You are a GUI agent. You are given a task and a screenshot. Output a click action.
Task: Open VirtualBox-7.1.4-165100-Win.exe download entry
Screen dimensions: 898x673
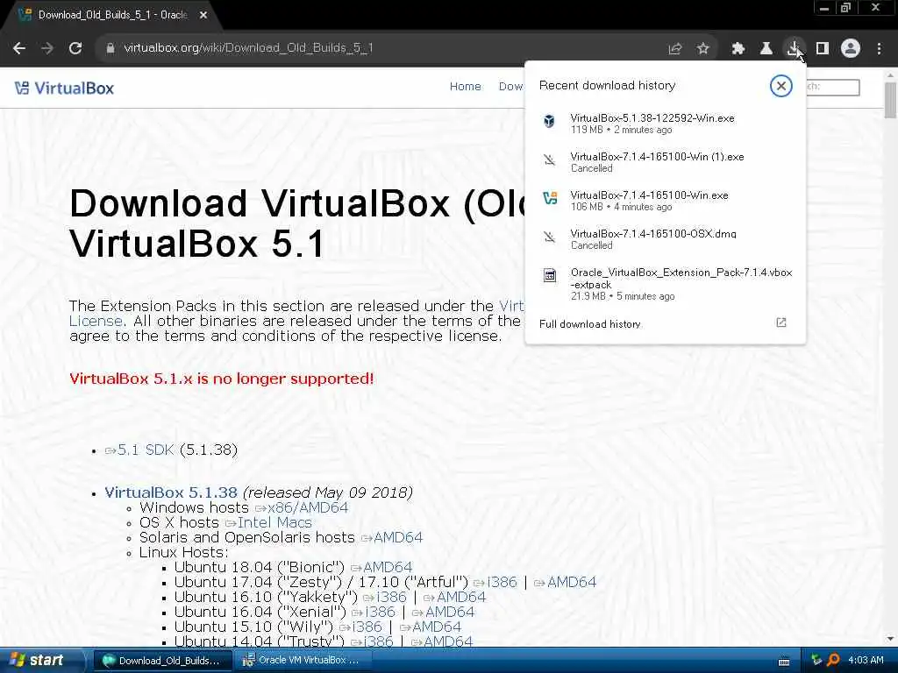point(665,201)
